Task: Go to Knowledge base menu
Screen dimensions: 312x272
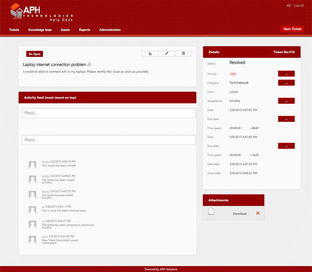Action: [x=40, y=30]
